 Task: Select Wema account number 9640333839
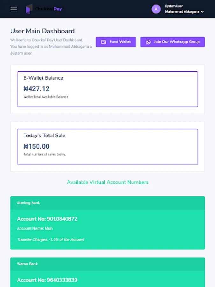click(62, 280)
